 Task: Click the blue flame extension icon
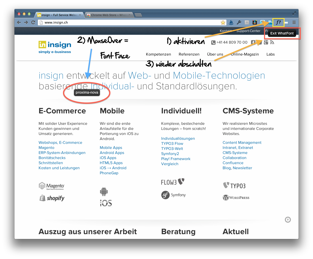tap(231, 22)
